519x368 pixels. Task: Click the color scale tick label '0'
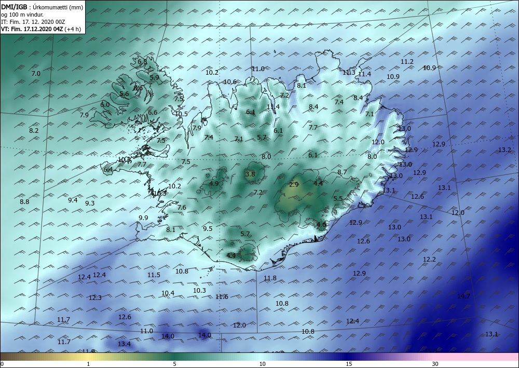coord(2,364)
